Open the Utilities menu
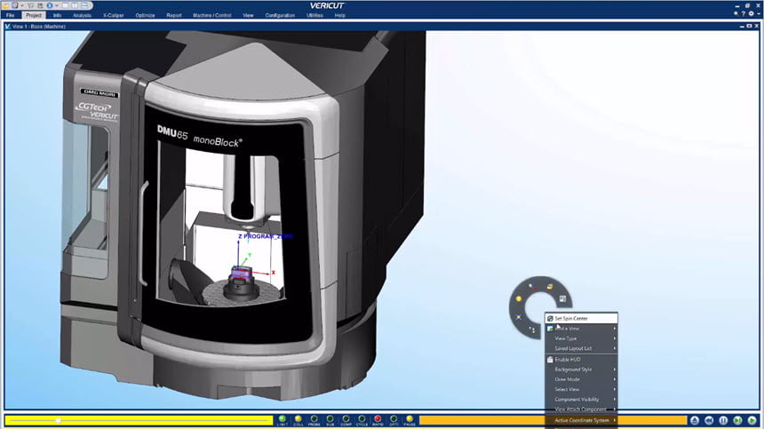Viewport: 764px width, 429px height. click(x=314, y=16)
